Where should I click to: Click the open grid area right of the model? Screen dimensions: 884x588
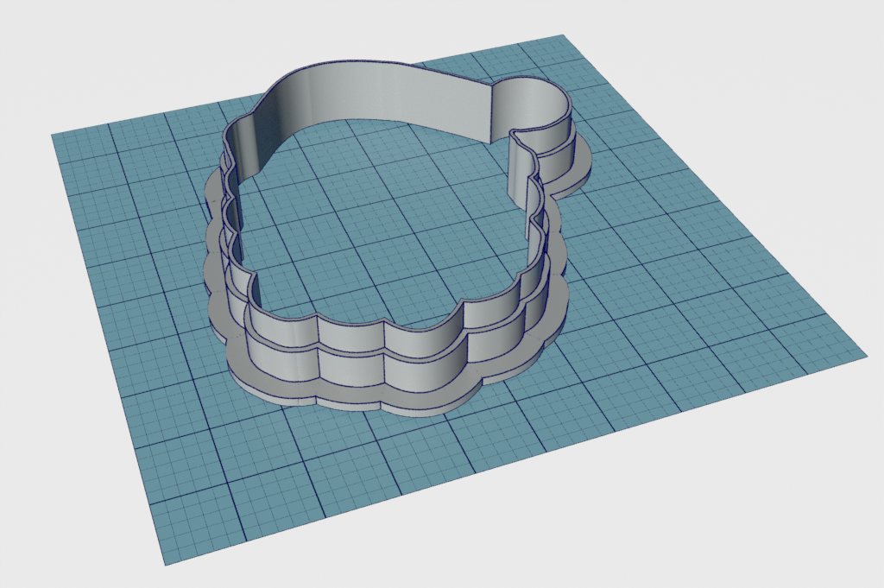pos(704,281)
